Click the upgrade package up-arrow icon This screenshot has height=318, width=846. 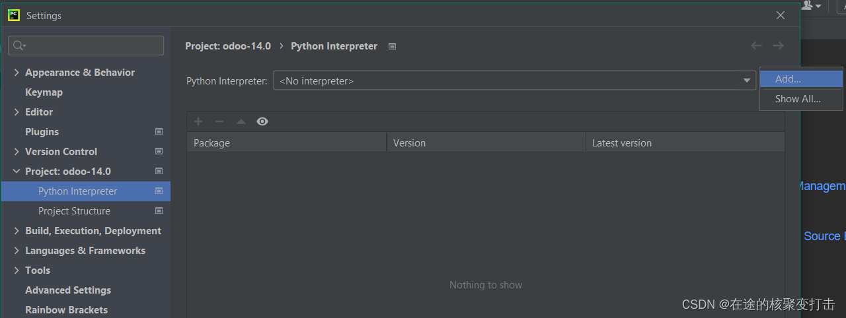(x=241, y=121)
